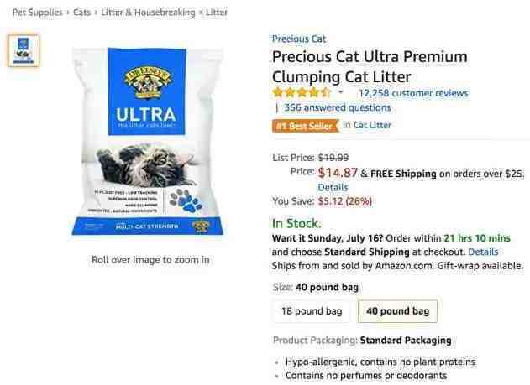Select the 40 pound bag size
530x385 pixels.
tap(397, 310)
